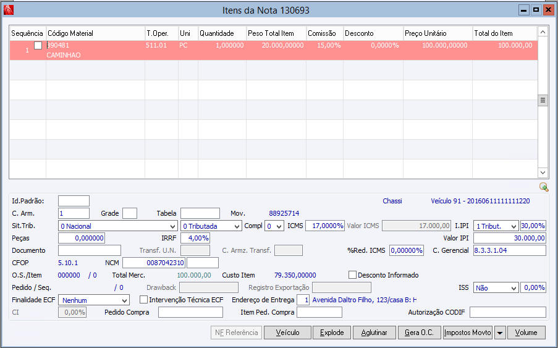Open the Finalidade ECF dropdown
The height and width of the screenshot is (348, 558).
tap(93, 300)
